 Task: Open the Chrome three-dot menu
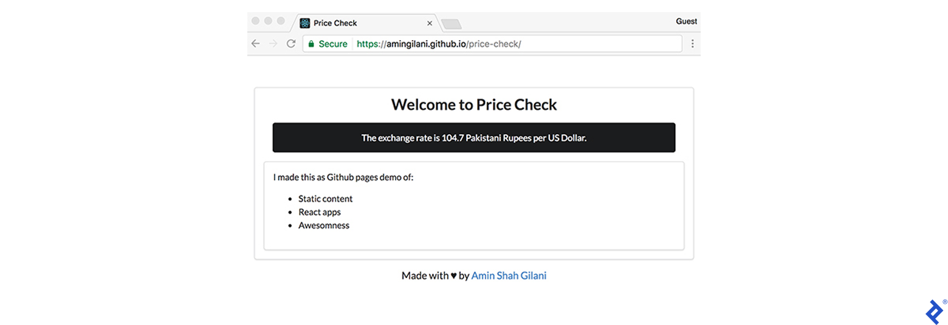692,44
